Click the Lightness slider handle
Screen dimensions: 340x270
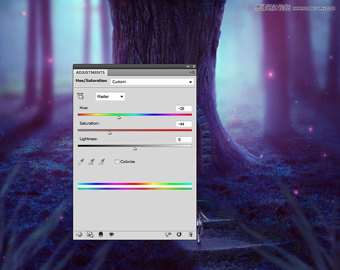(x=135, y=149)
